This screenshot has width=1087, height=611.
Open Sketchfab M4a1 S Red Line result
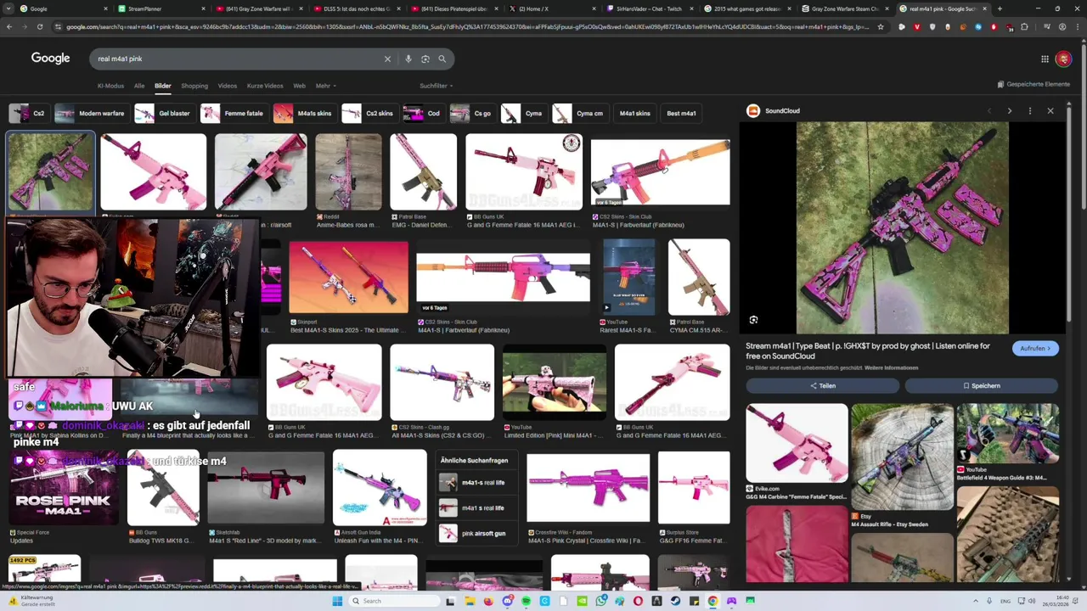[x=266, y=487]
